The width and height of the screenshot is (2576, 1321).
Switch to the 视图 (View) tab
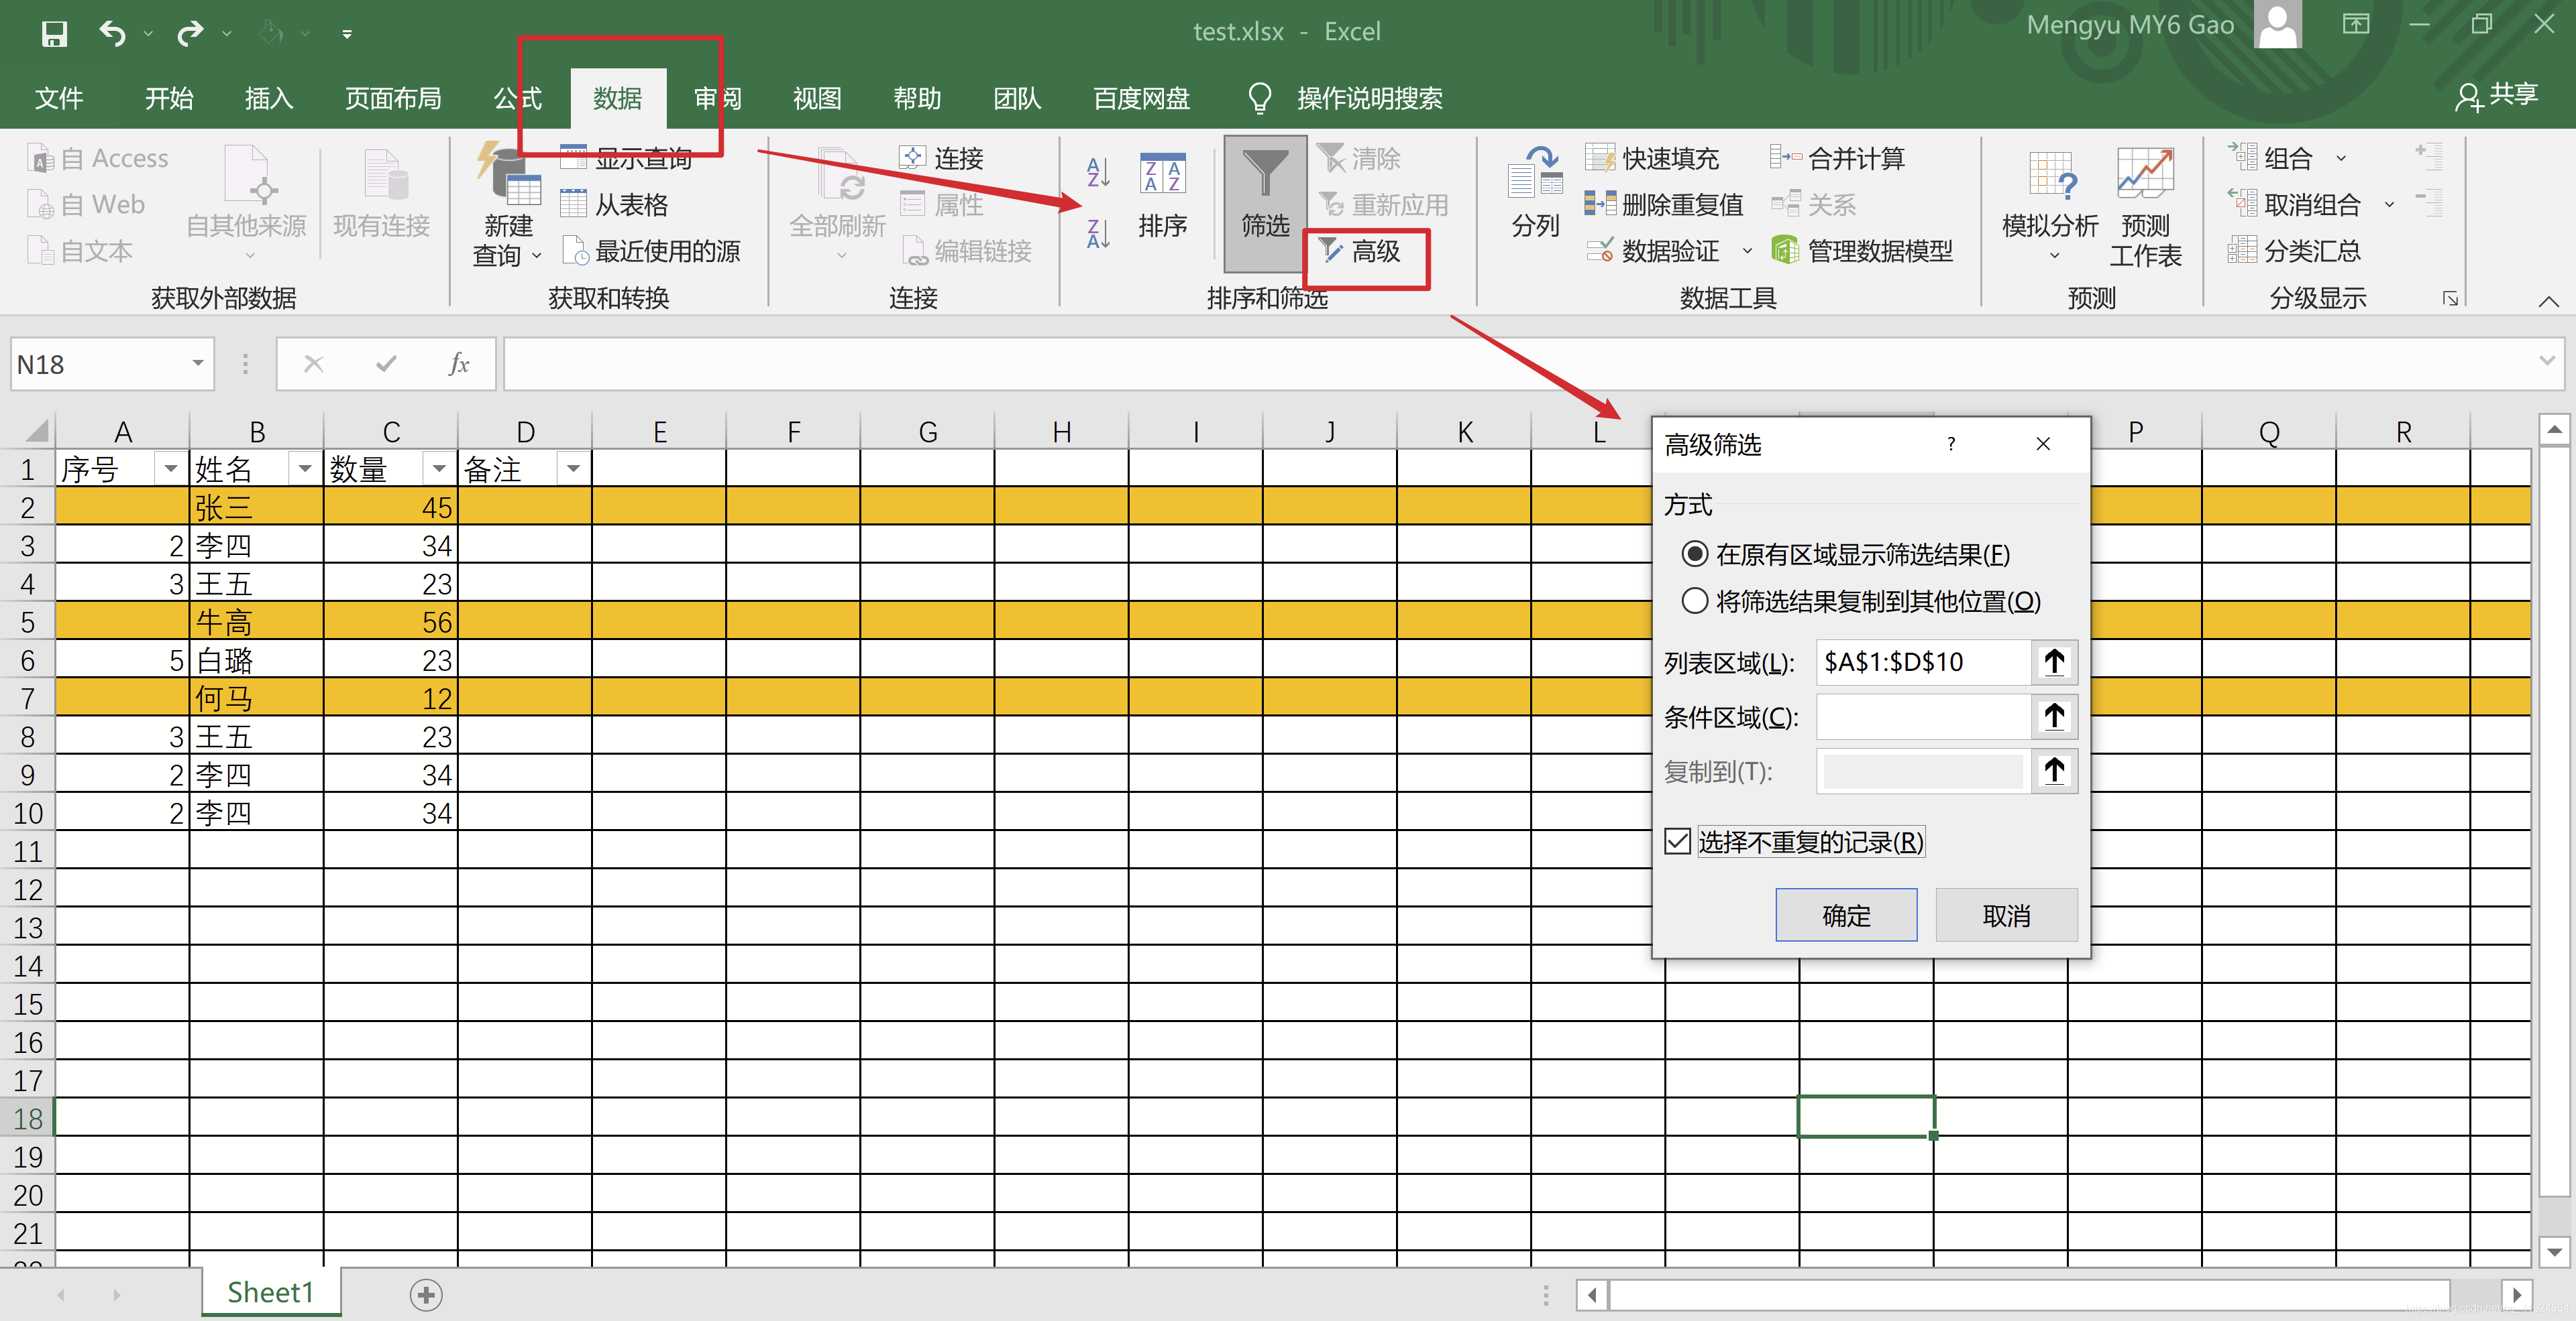coord(817,98)
